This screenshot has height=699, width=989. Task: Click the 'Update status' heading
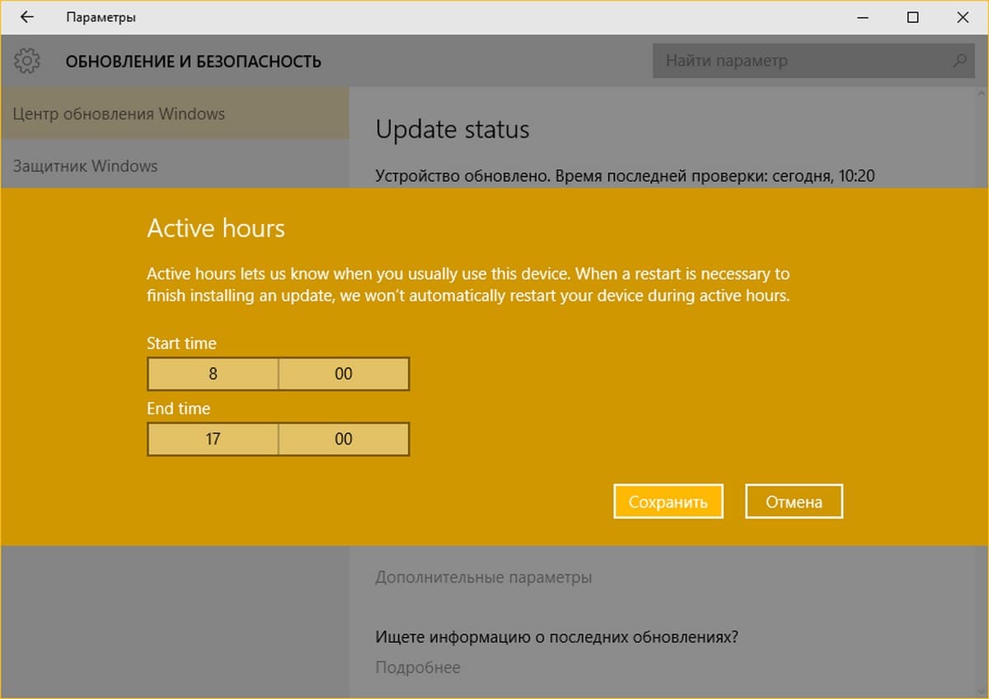452,129
